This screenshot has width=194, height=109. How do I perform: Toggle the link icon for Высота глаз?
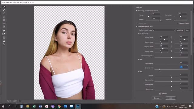[x=171, y=42]
